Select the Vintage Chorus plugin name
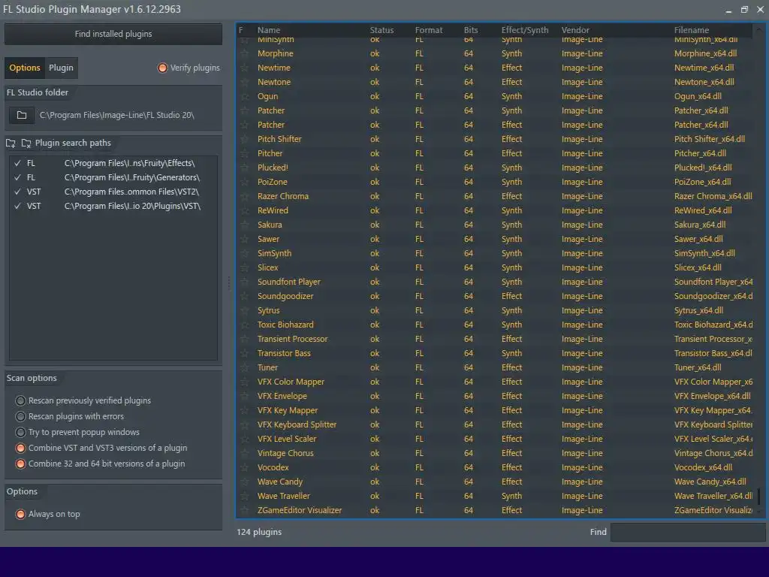The width and height of the screenshot is (769, 577). click(x=285, y=453)
